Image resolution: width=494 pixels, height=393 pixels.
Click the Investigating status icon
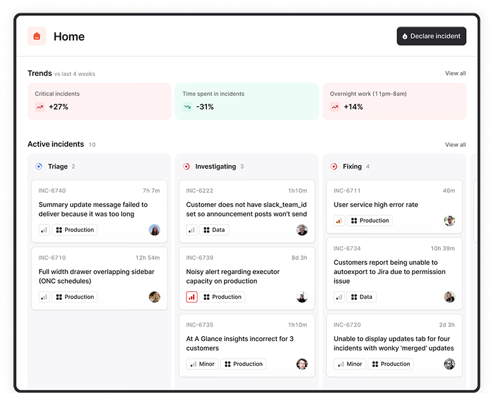point(186,166)
